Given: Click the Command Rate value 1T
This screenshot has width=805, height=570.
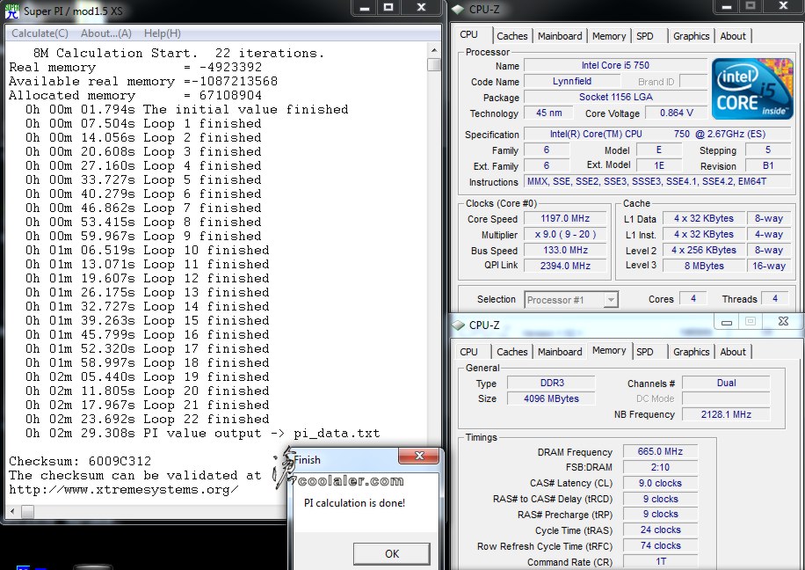Looking at the screenshot, I should coord(660,561).
